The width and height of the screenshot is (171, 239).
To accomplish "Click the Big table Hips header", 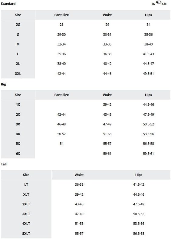I will tap(149, 95).
